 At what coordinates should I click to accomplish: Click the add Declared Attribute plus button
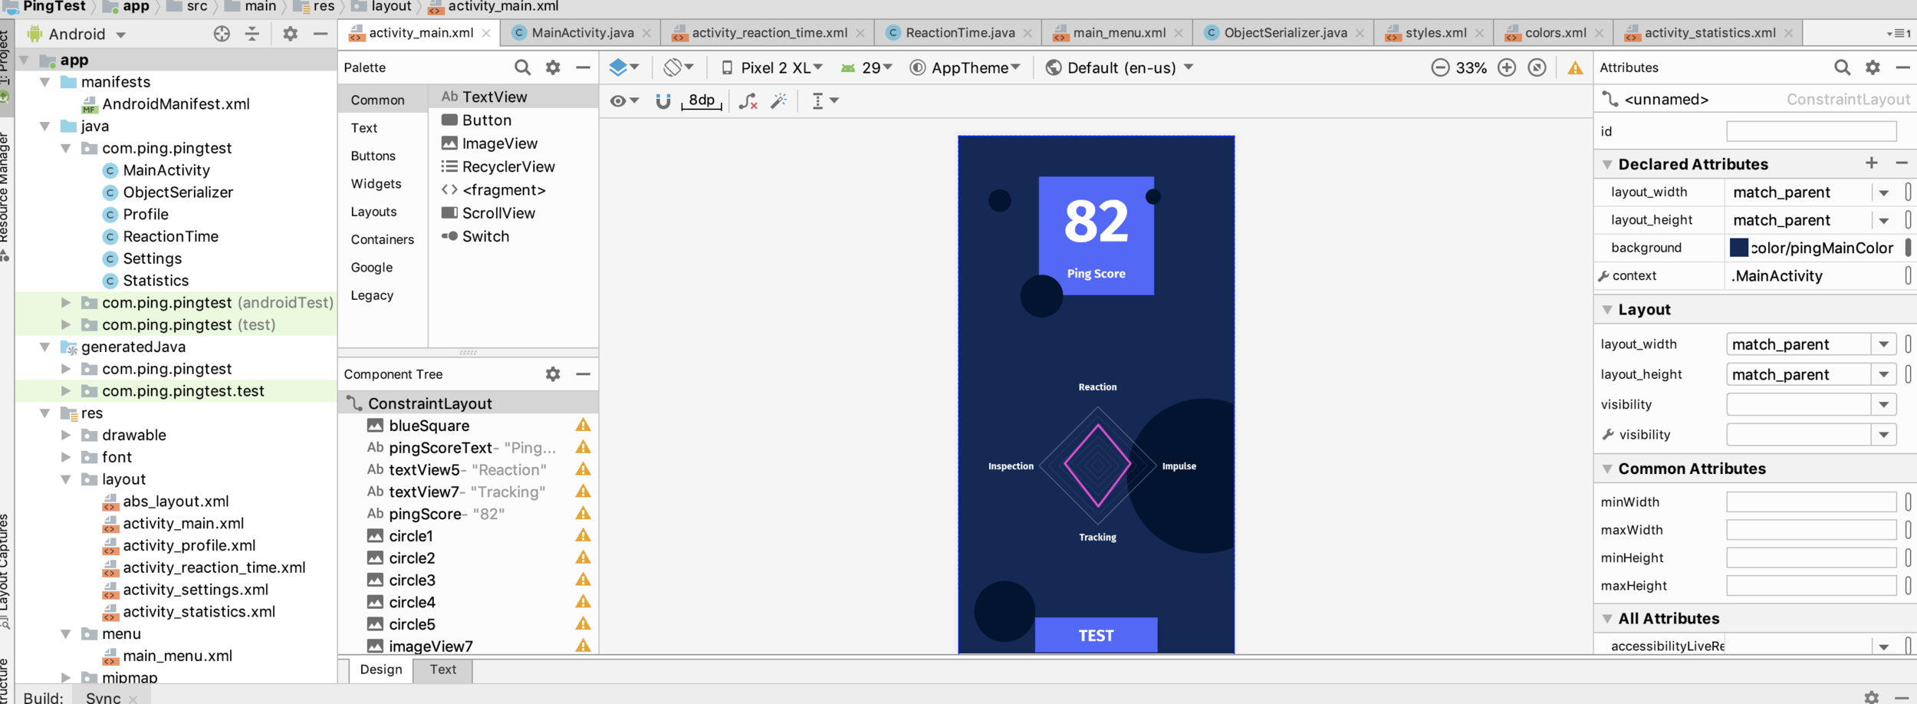click(1872, 163)
